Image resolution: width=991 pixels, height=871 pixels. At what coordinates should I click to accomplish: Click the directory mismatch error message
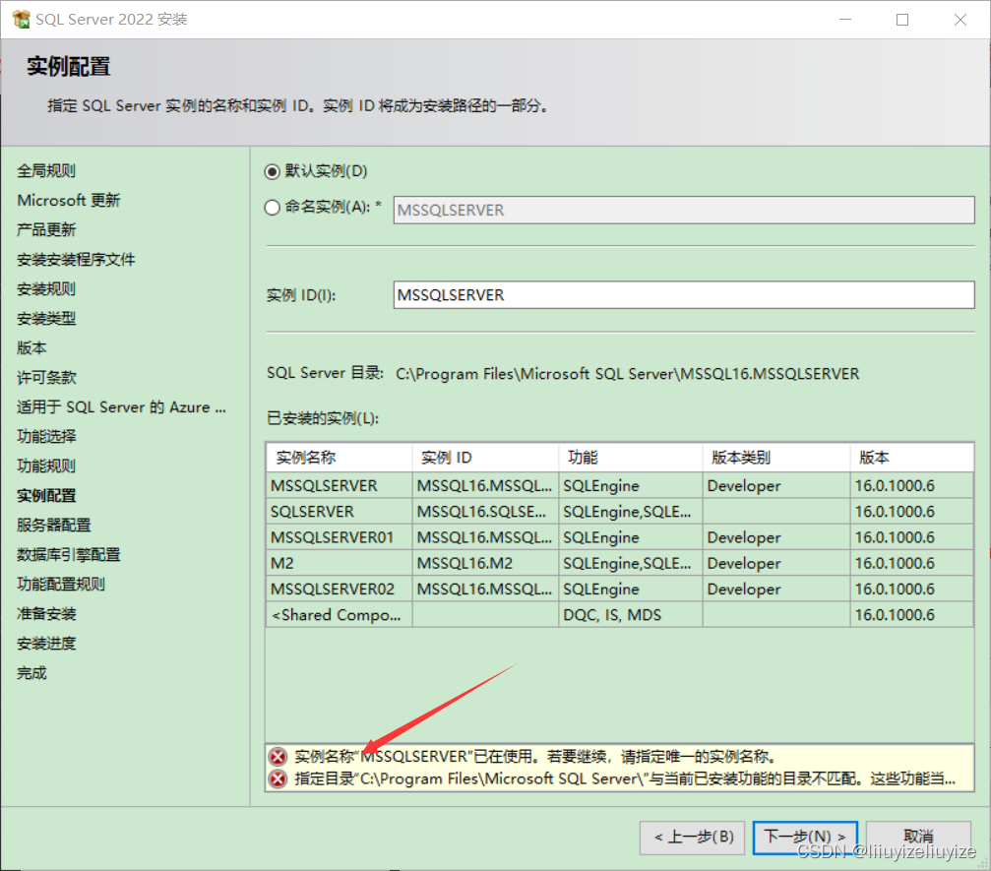[625, 778]
